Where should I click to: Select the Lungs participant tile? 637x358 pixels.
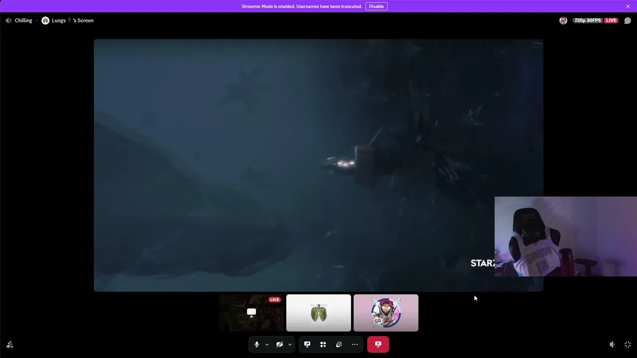pyautogui.click(x=318, y=313)
